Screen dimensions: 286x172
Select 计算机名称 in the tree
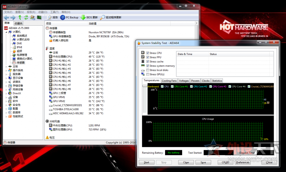click(x=23, y=40)
